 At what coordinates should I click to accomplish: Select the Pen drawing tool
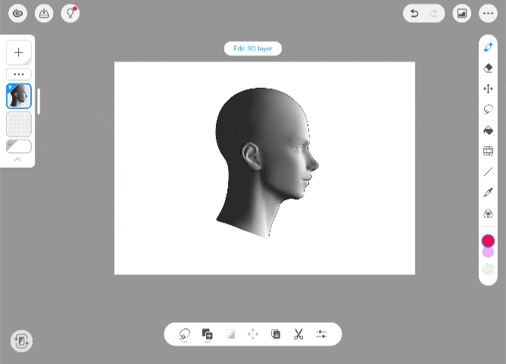488,47
